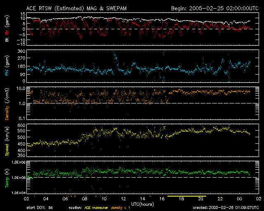
Task: Click the UTC(hours) axis title
Action: [142, 204]
